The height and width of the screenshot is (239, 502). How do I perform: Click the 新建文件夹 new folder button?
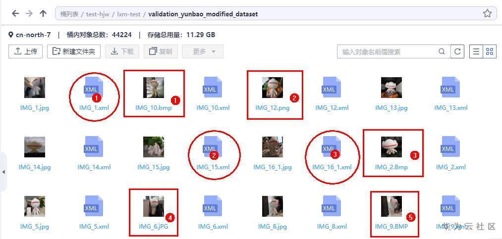74,51
